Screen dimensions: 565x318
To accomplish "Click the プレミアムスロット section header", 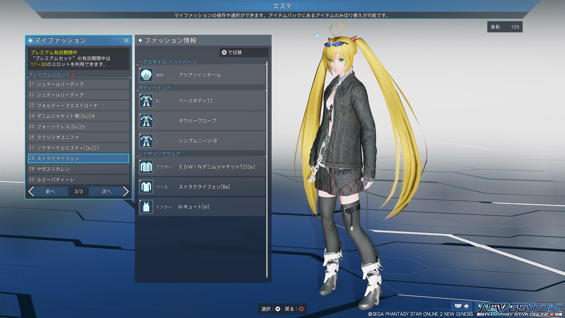I will (49, 75).
